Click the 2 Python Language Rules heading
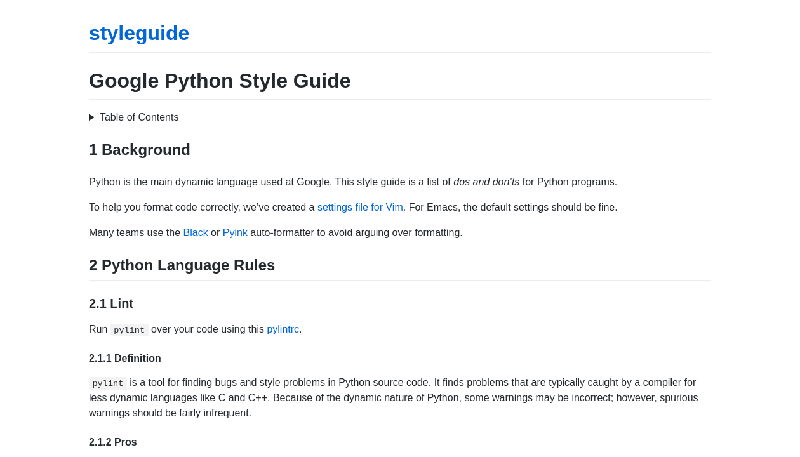Image resolution: width=800 pixels, height=457 pixels. (182, 265)
